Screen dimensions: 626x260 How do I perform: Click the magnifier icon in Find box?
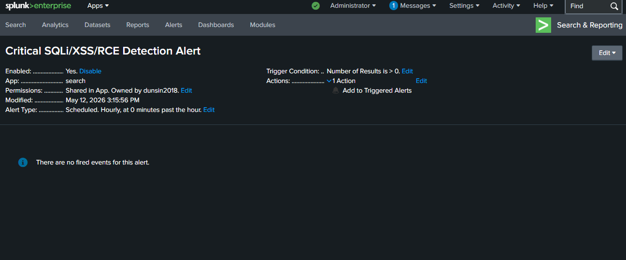(614, 6)
